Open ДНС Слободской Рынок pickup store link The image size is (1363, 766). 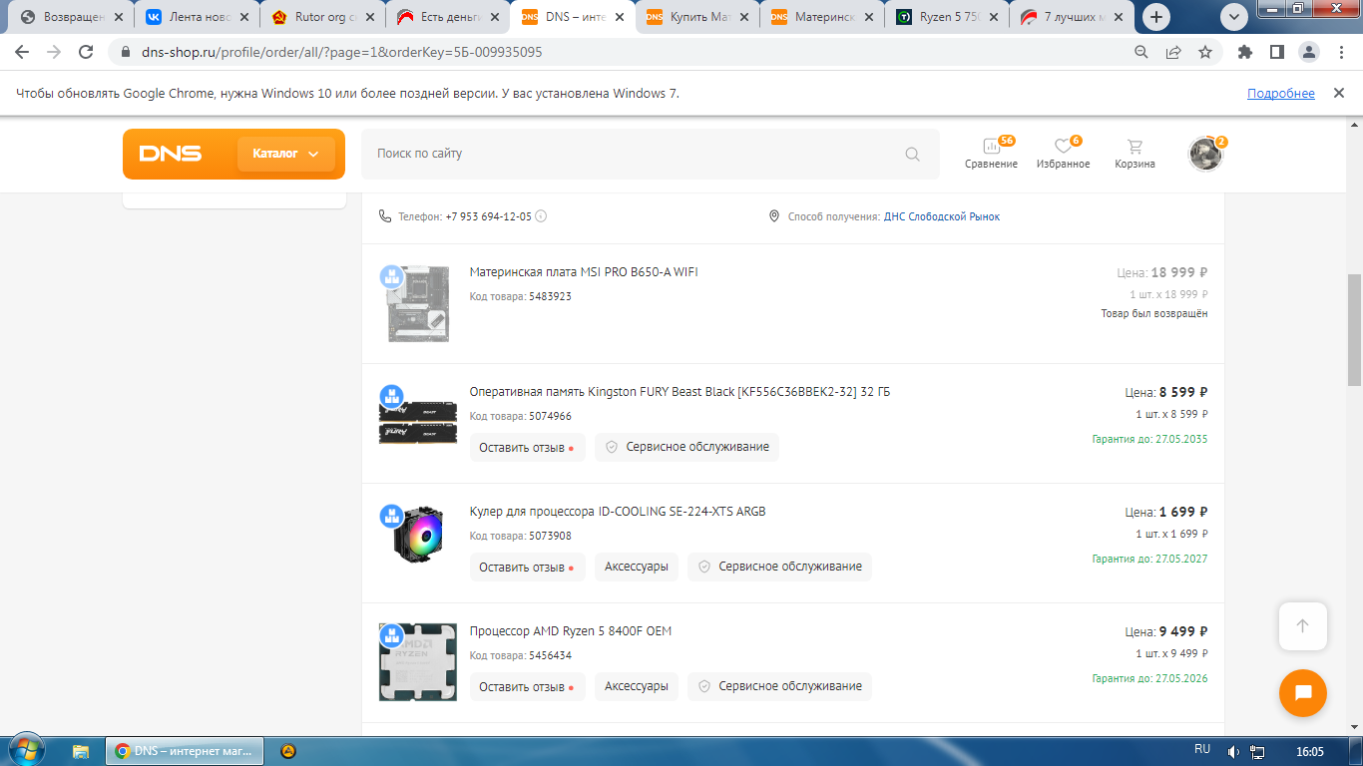pyautogui.click(x=941, y=216)
